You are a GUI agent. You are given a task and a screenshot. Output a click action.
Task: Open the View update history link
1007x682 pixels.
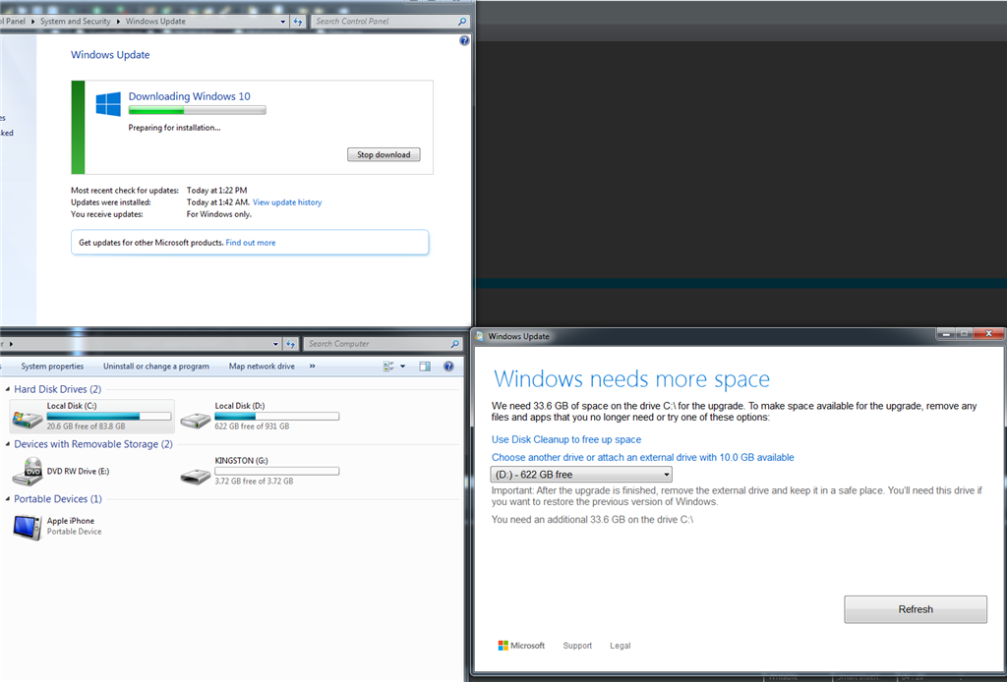click(287, 202)
